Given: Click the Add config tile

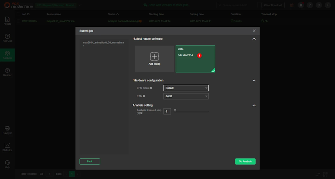Looking at the screenshot, I should click(154, 59).
